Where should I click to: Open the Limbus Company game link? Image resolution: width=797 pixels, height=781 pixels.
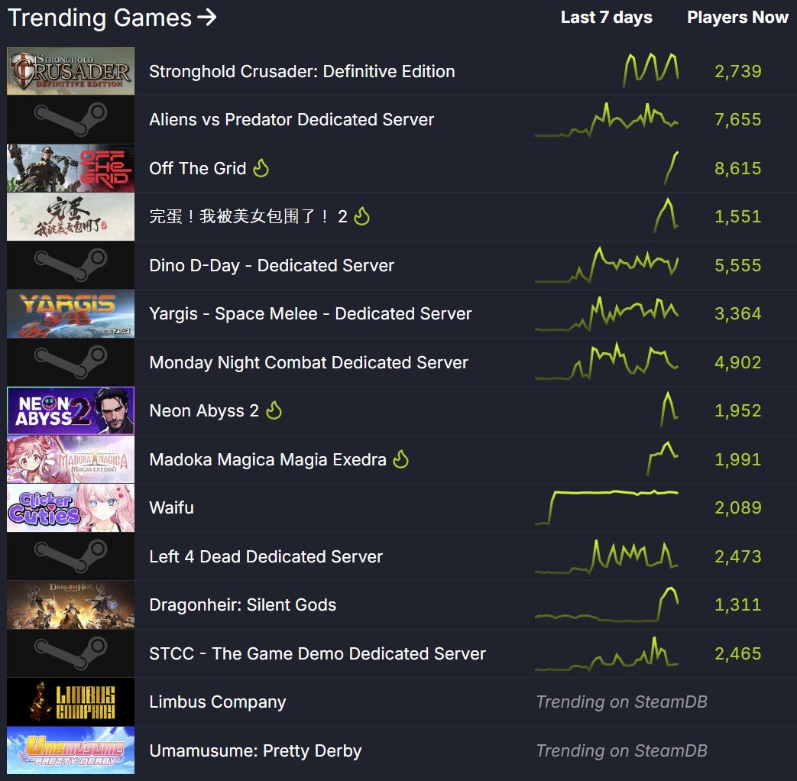click(x=218, y=702)
